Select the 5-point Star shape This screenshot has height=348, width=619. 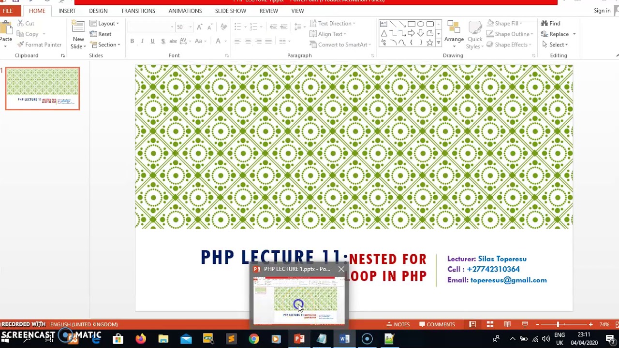(430, 43)
